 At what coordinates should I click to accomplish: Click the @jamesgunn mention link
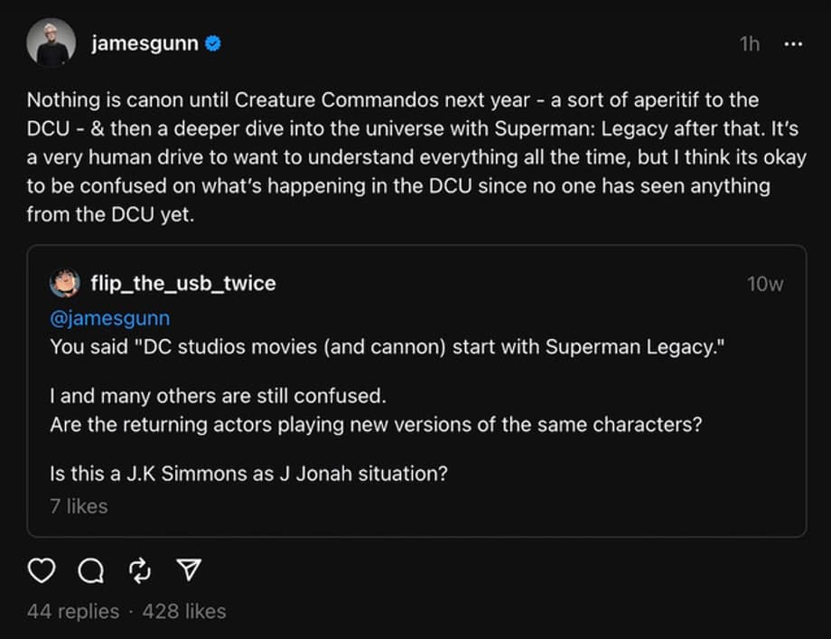(x=109, y=318)
